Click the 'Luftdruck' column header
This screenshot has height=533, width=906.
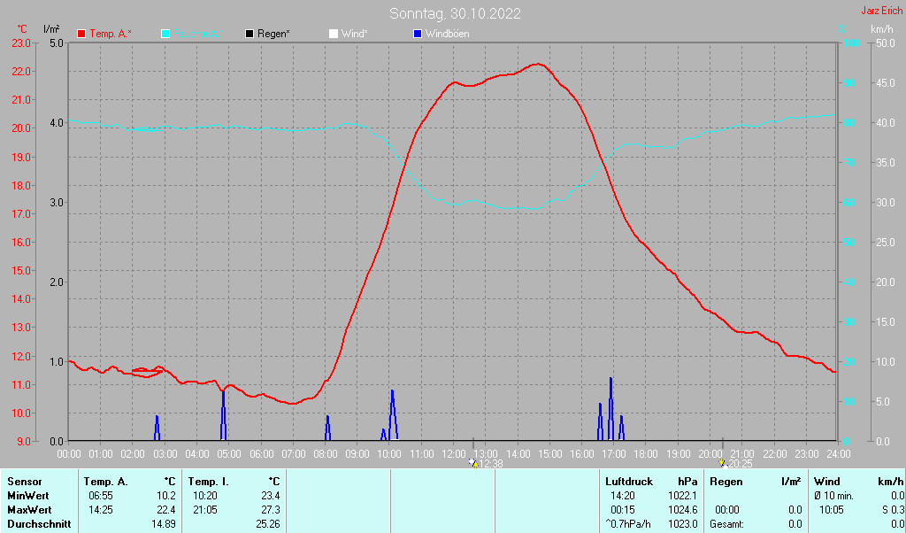click(x=629, y=482)
